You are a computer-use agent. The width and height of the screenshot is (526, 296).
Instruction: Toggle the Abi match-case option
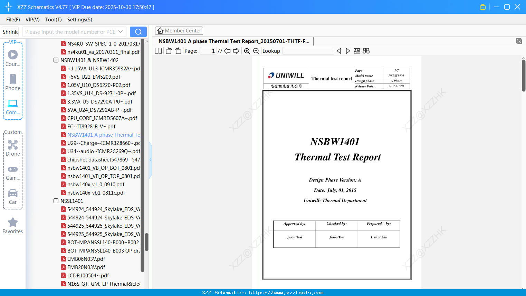[x=357, y=51]
